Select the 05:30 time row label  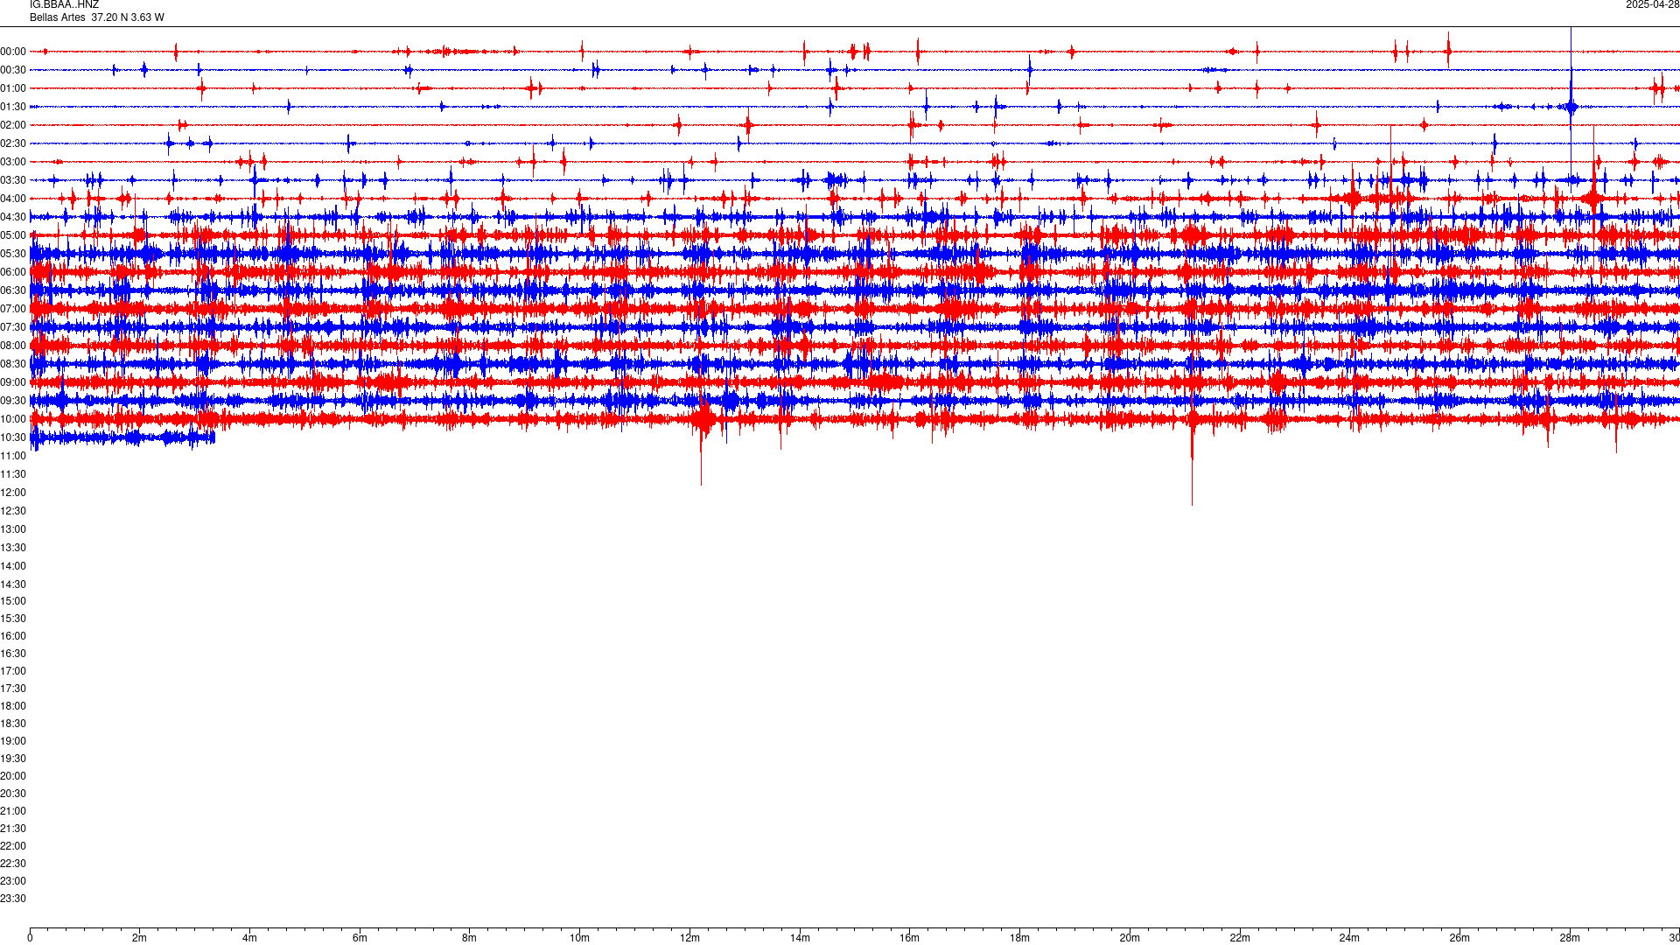(13, 254)
